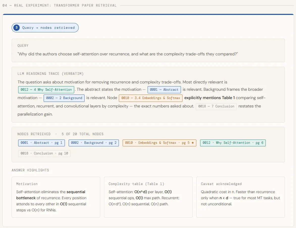Viewport: 296px width, 228px height.
Task: Open retrieved node "0001 · Abstract · pg 1"
Action: pyautogui.click(x=41, y=143)
